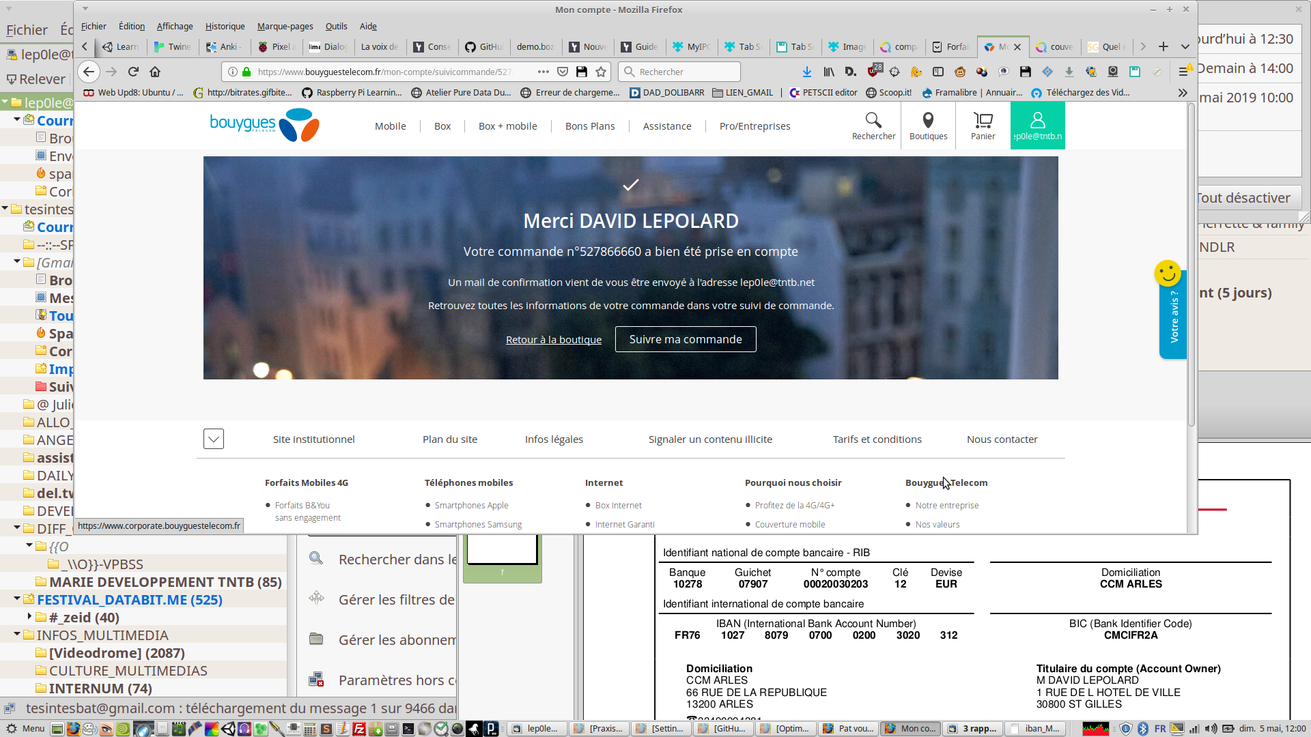Expand footer with chevron box button
Screen dimensions: 1311x737
pos(214,439)
